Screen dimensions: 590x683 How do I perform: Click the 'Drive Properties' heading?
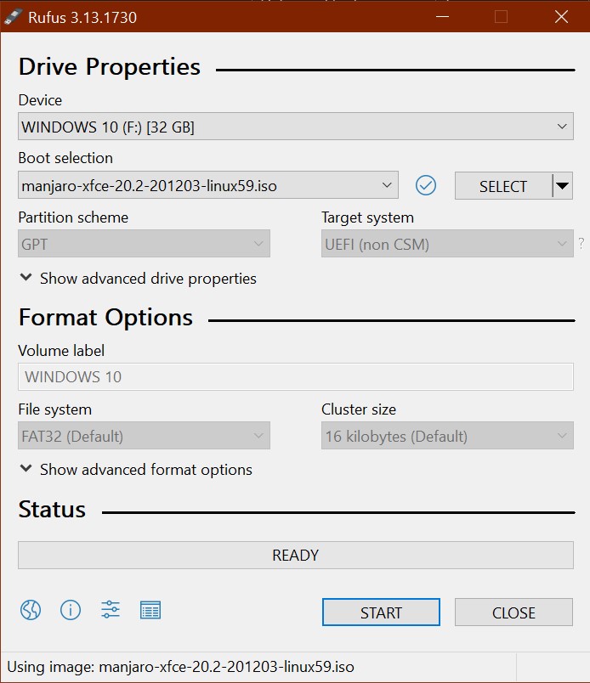(x=110, y=67)
